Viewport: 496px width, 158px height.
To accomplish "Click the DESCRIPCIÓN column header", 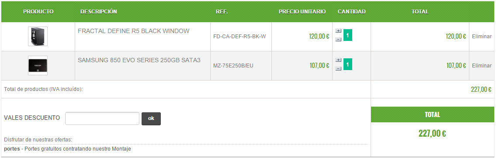I will pos(99,12).
